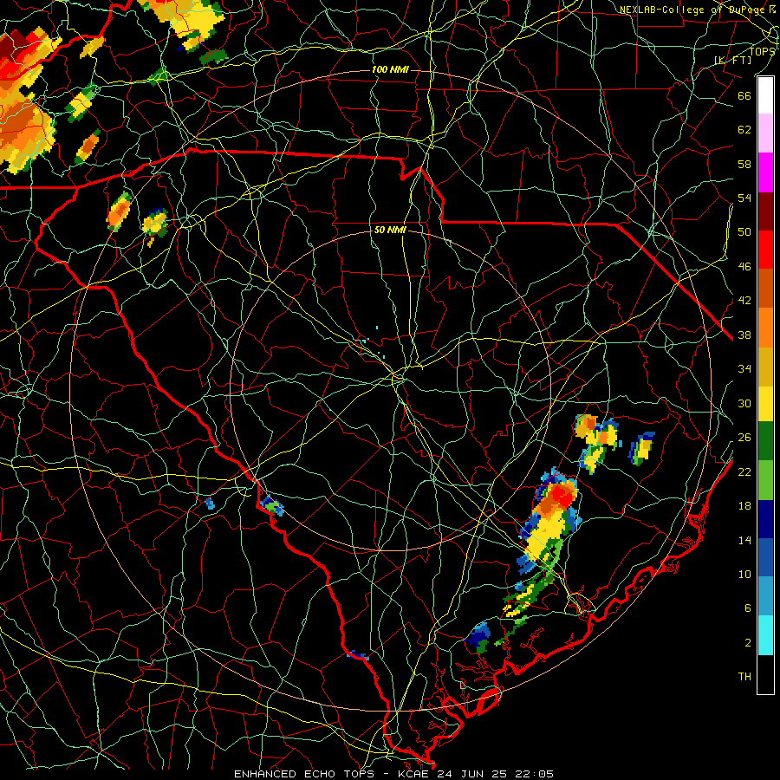Pick the dark green legend swatch
Viewport: 780px width, 780px height.
coord(765,441)
